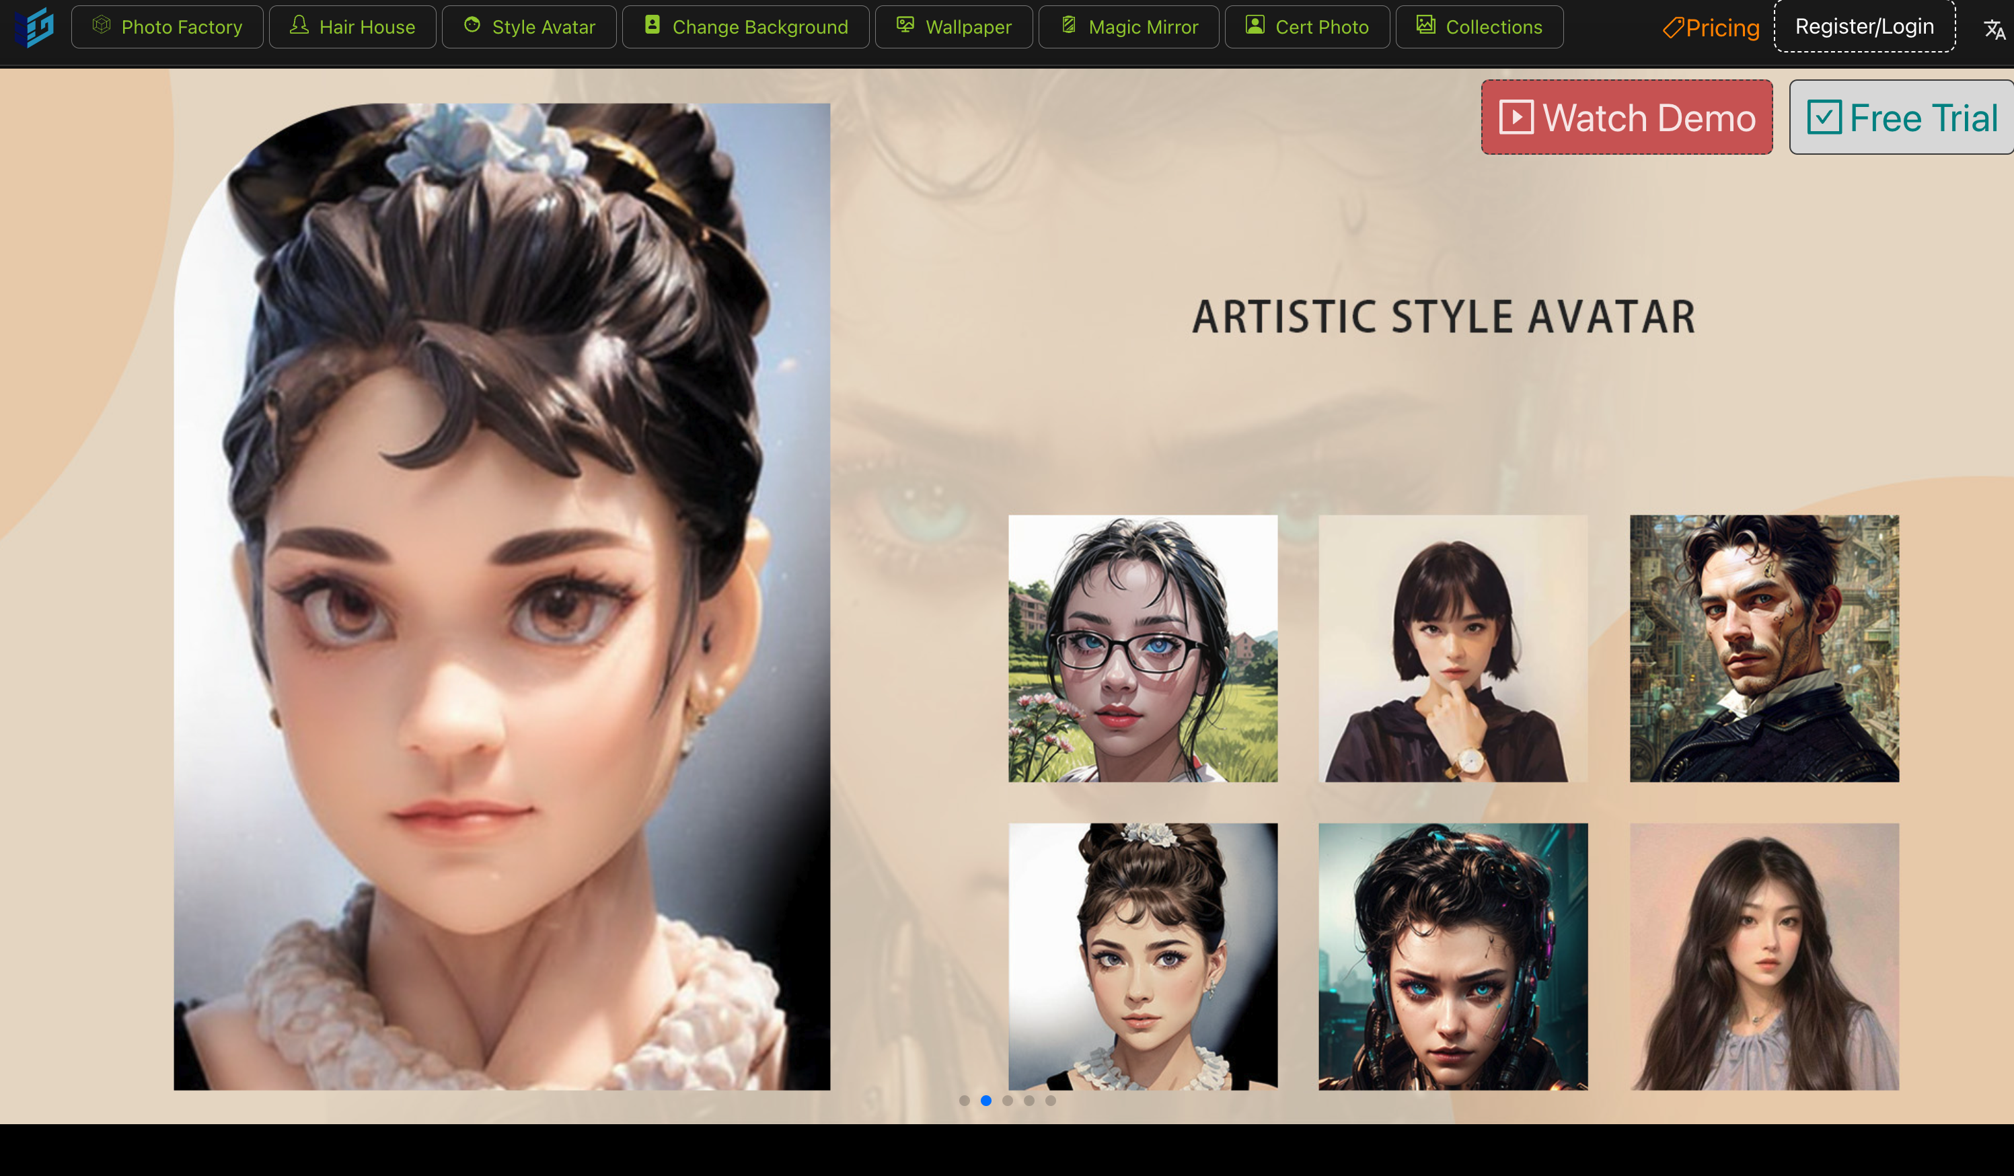Select the cyberpunk headphones girl thumbnail
This screenshot has height=1176, width=2014.
(1453, 957)
